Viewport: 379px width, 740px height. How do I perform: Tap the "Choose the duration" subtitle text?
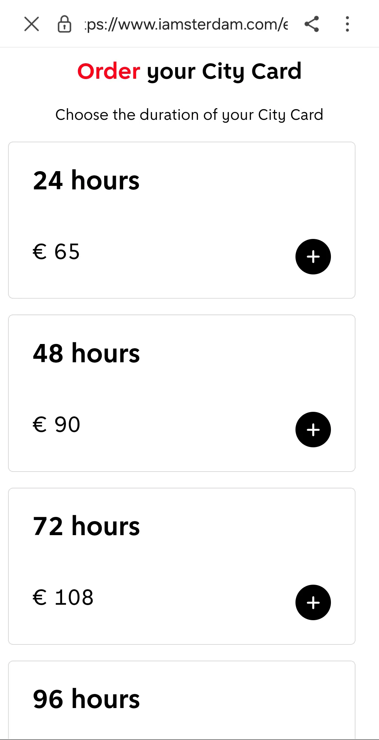pyautogui.click(x=189, y=115)
